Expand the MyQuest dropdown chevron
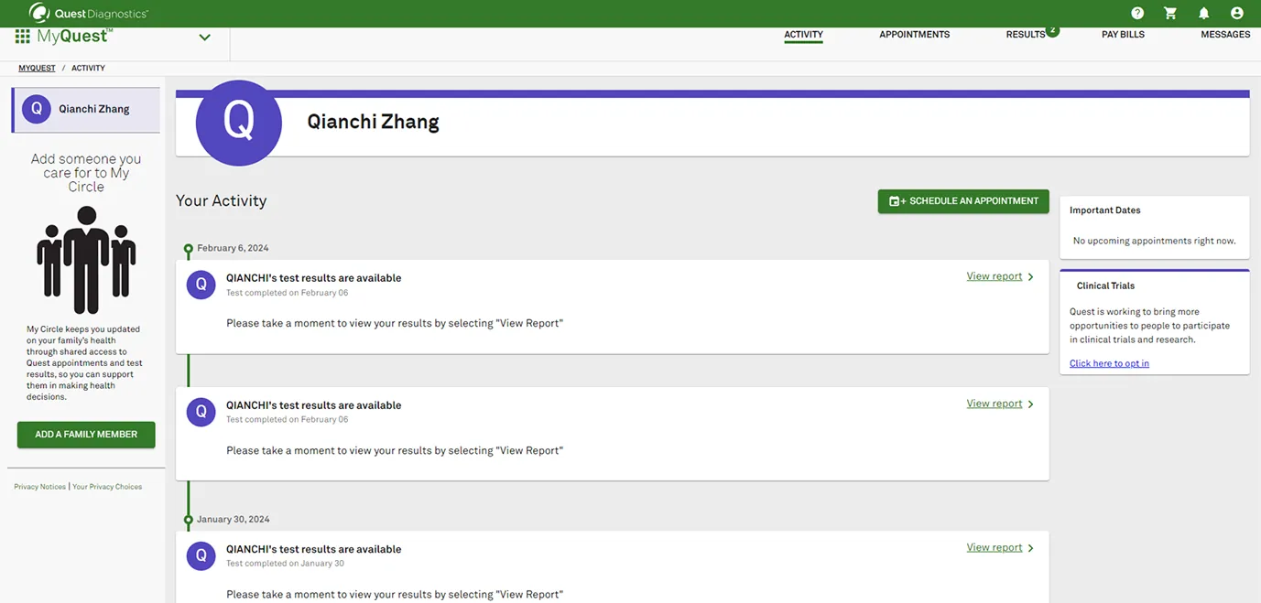 [x=204, y=38]
